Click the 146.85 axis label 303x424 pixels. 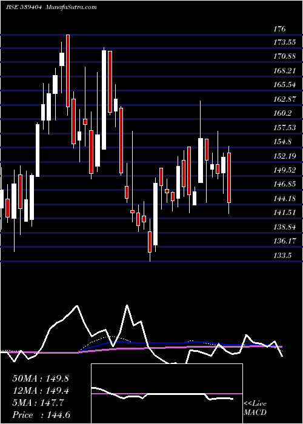284,184
